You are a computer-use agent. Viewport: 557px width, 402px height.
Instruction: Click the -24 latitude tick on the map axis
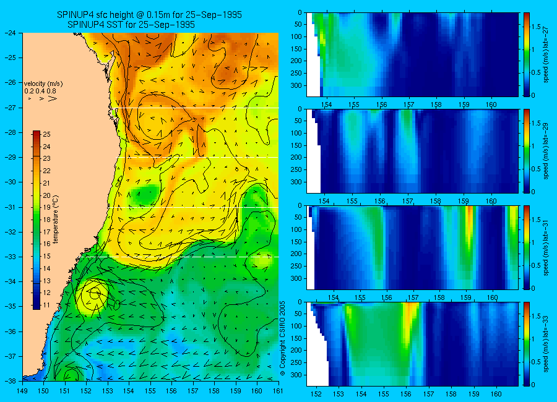click(x=11, y=33)
